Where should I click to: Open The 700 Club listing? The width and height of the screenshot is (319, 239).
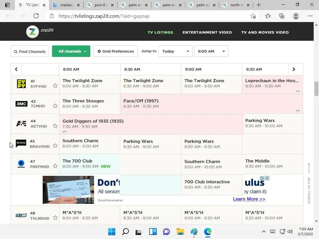(x=90, y=164)
